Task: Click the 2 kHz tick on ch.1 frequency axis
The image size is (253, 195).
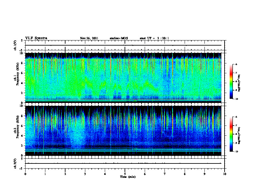Action: click(22, 93)
